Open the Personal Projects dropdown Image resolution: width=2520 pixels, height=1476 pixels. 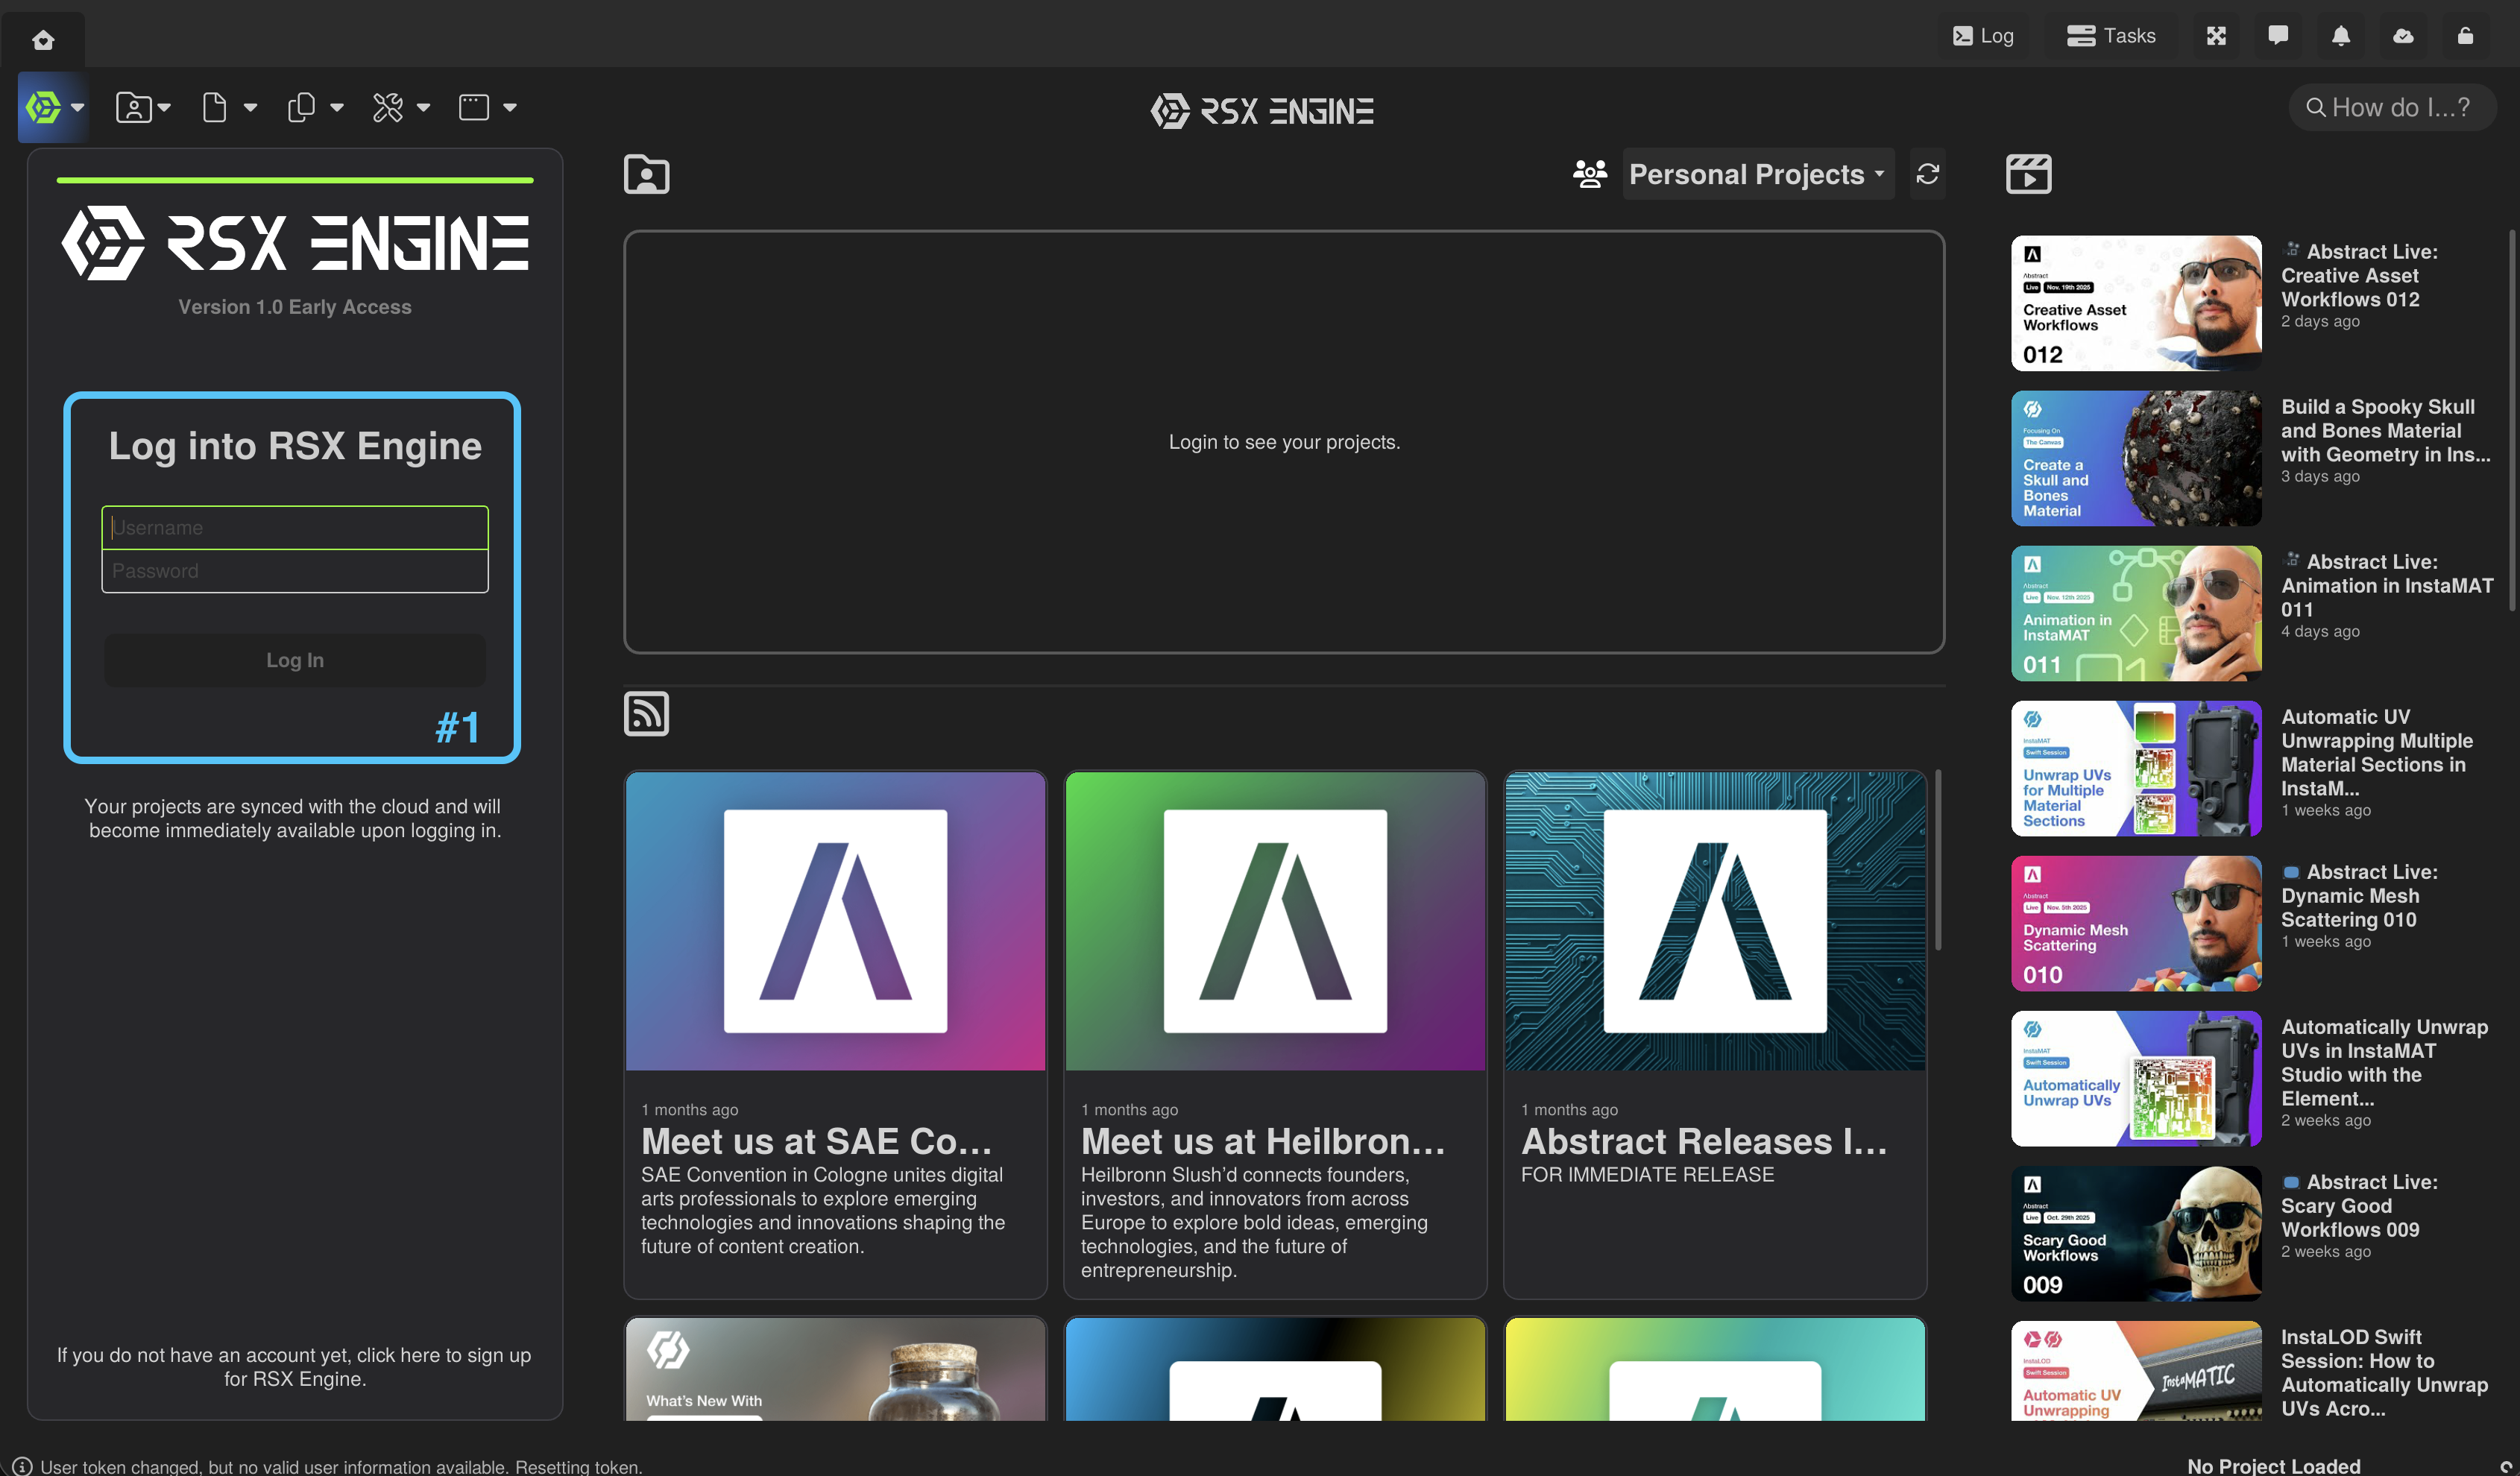click(x=1757, y=174)
